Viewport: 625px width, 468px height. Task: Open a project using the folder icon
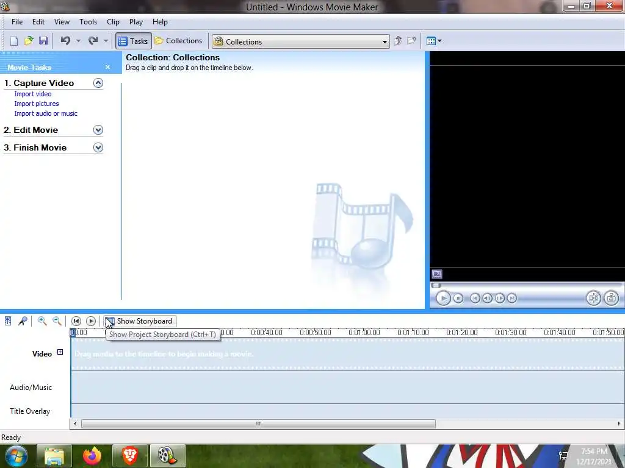coord(29,41)
